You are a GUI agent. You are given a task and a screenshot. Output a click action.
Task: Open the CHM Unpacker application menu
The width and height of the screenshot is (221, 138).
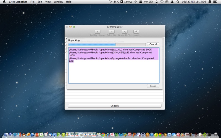(18, 2)
